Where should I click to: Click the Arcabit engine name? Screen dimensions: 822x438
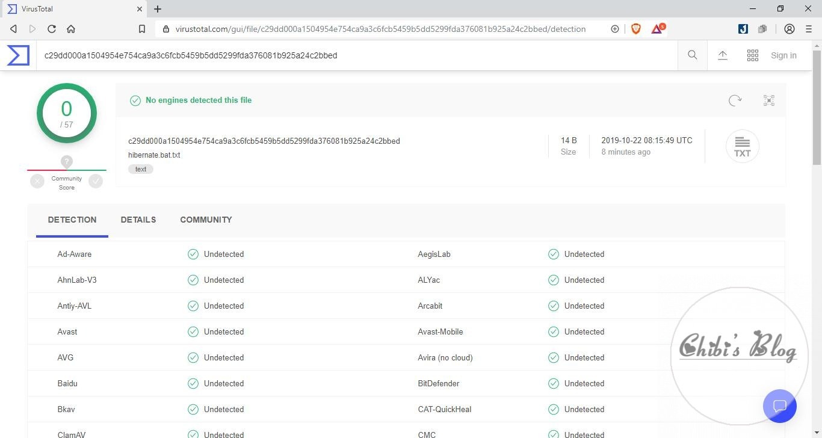[430, 306]
